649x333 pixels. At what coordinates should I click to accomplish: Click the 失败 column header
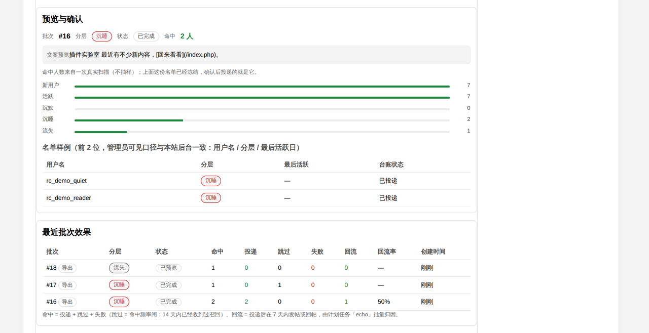click(317, 252)
